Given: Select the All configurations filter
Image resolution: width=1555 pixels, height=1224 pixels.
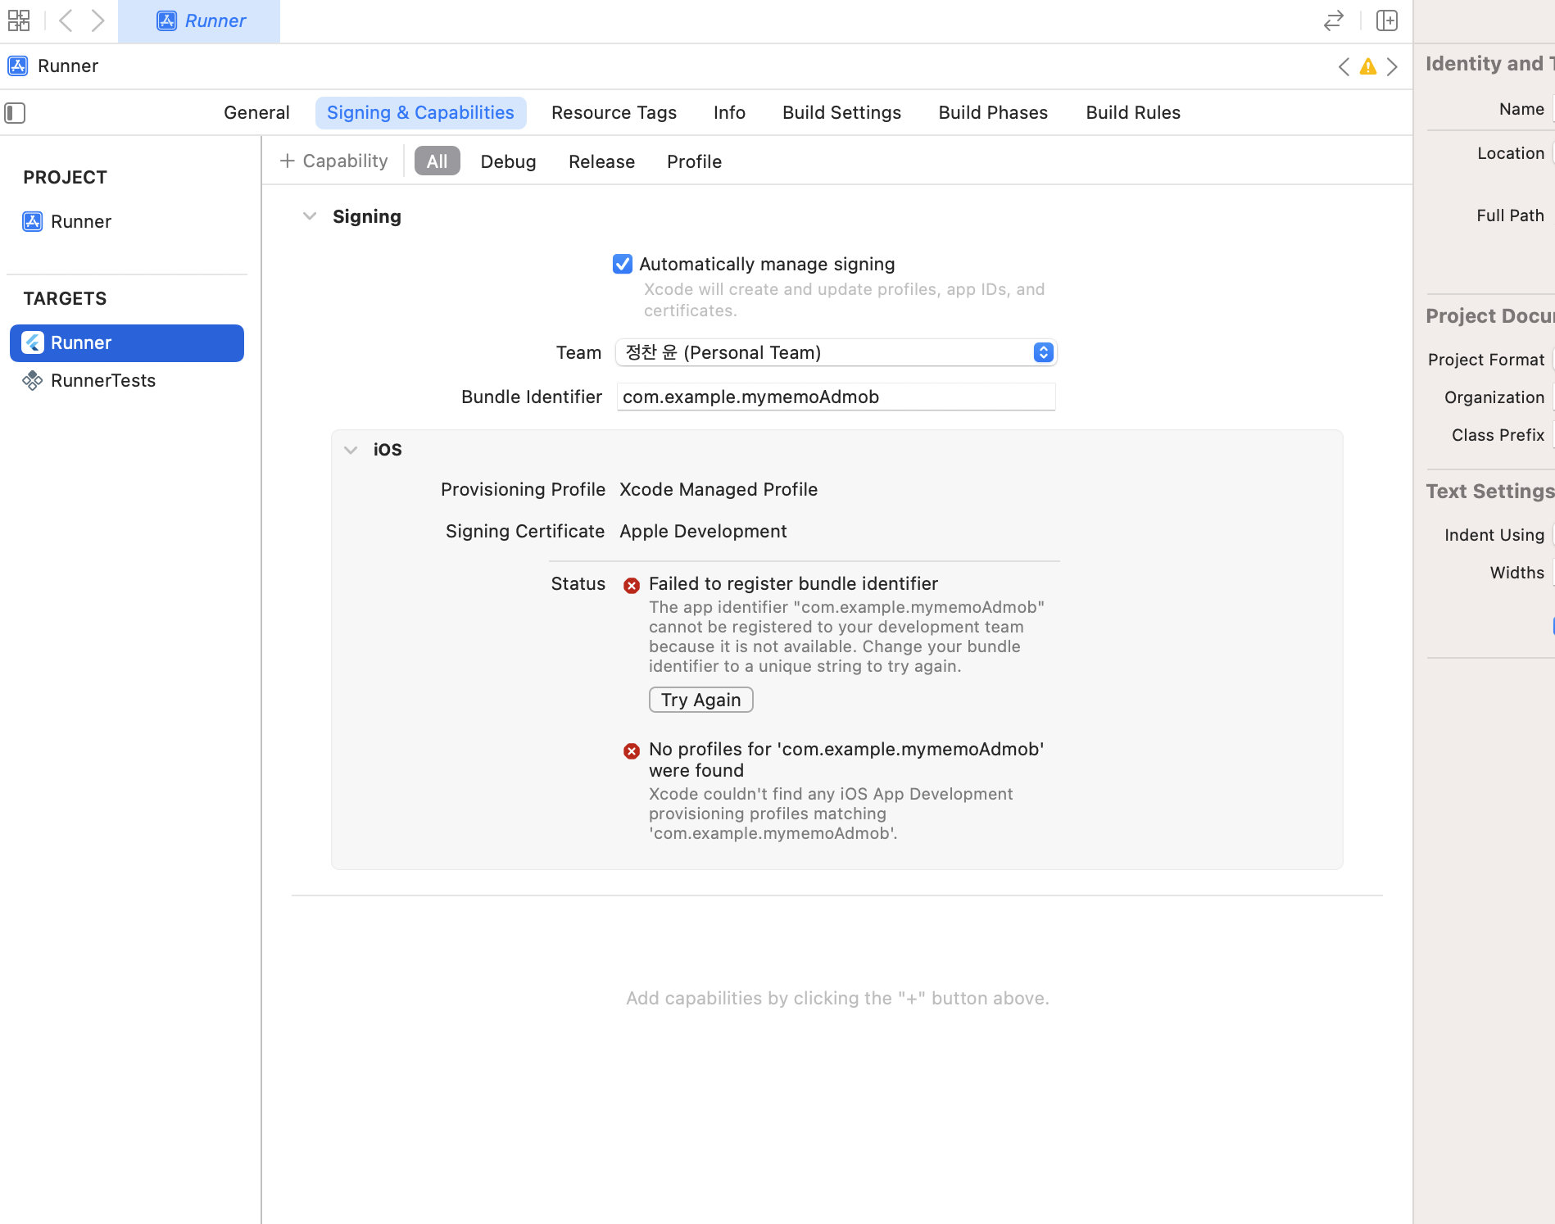Looking at the screenshot, I should pyautogui.click(x=437, y=161).
